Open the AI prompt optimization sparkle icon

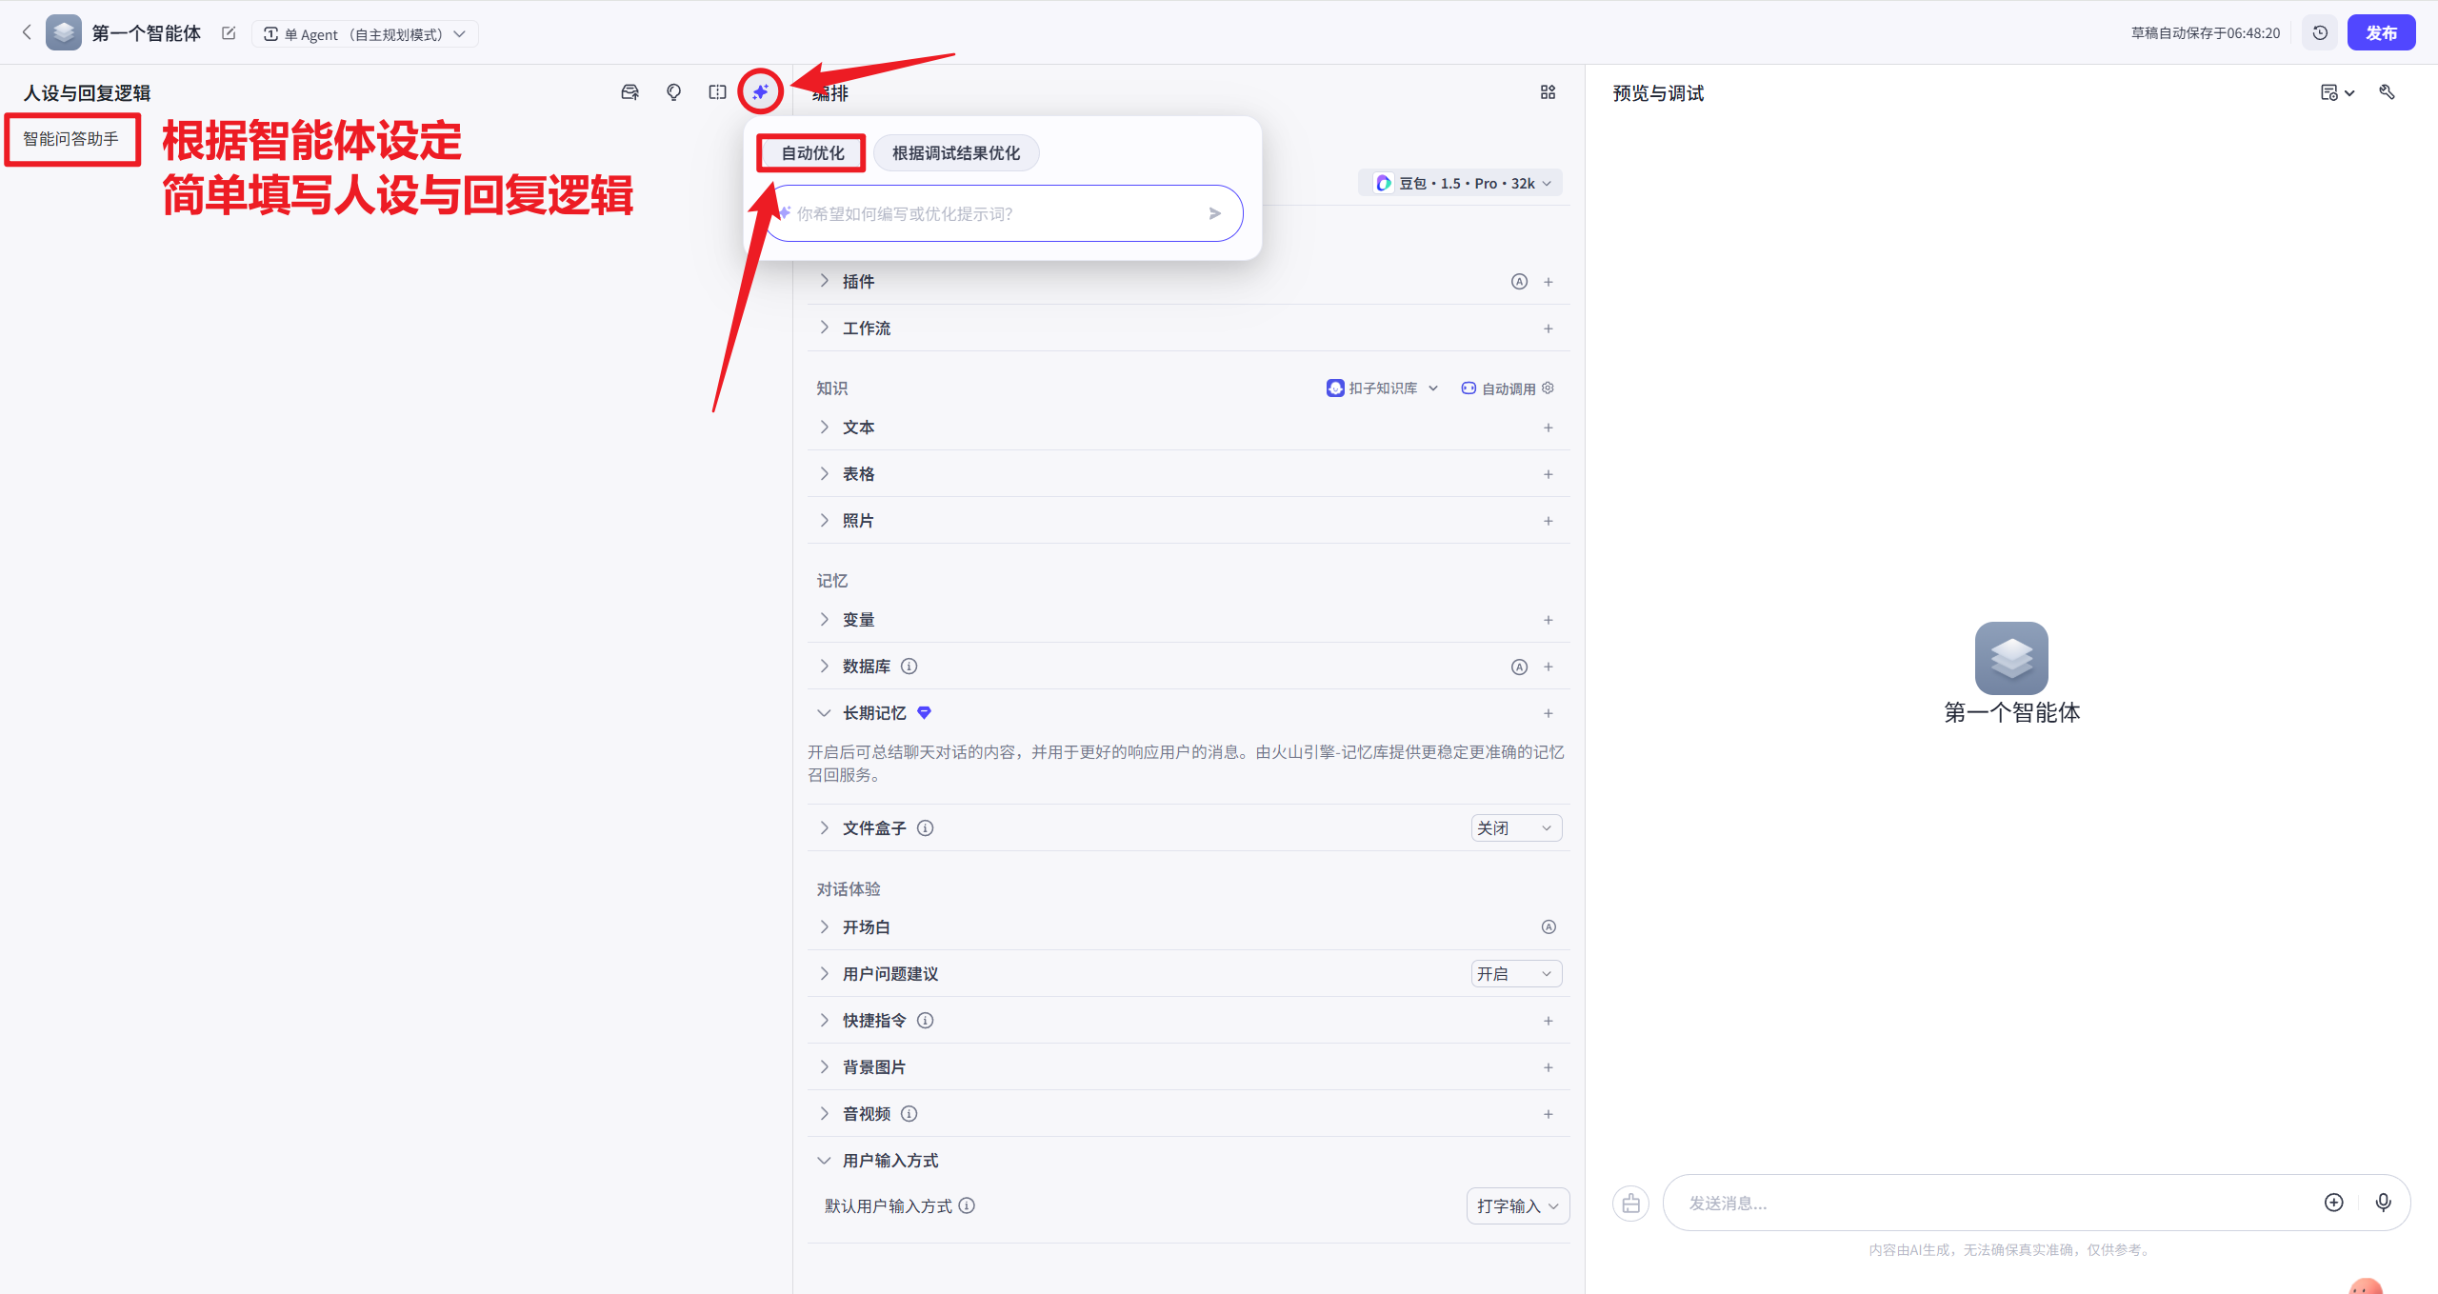pos(759,91)
